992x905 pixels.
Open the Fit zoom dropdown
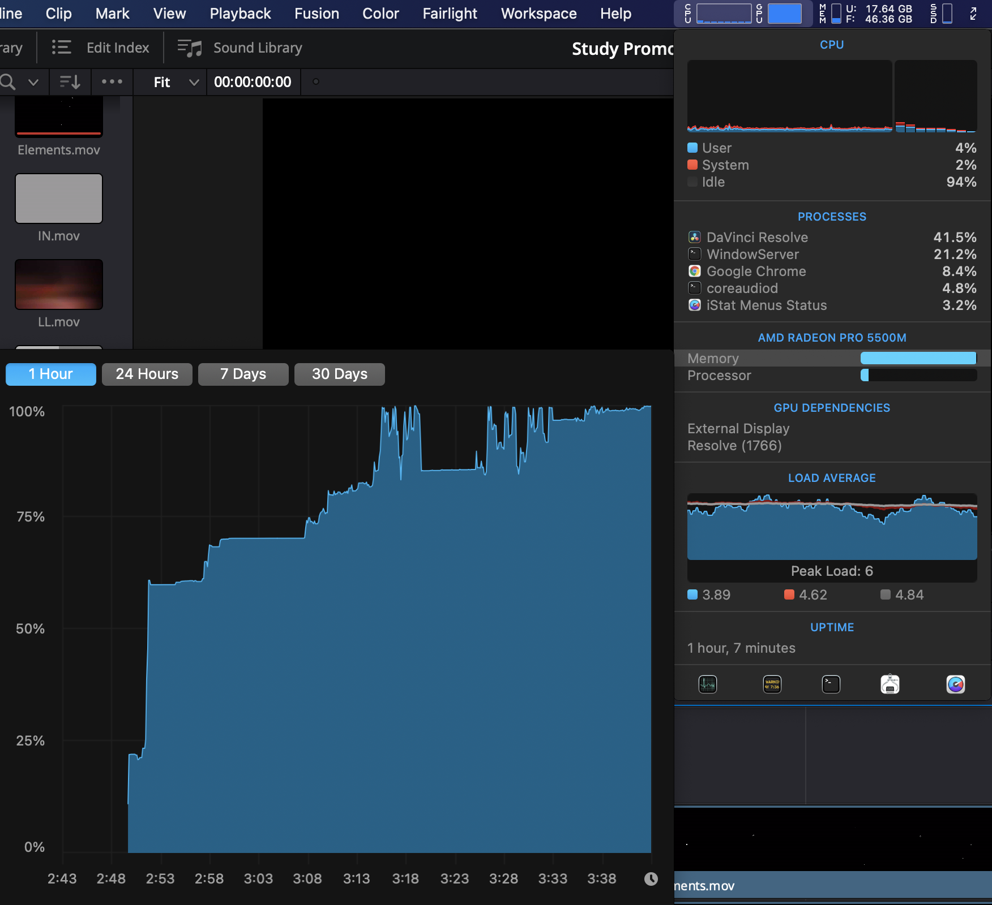[176, 82]
